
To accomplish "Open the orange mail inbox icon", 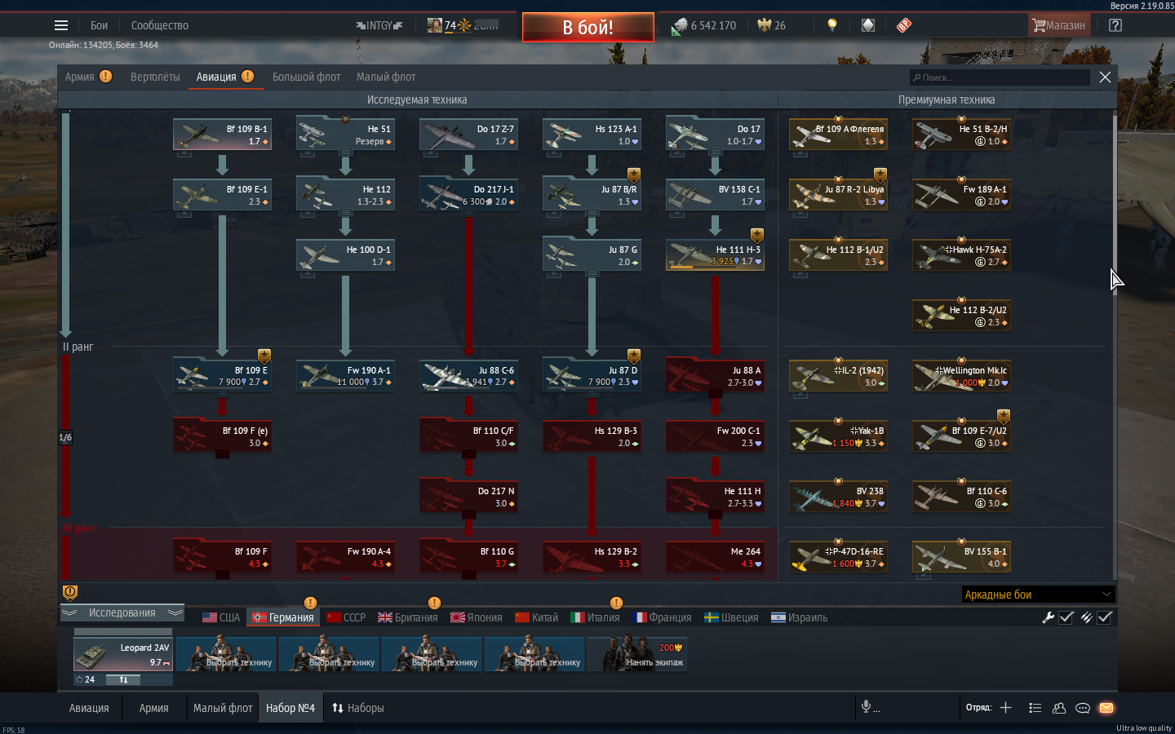I will [x=1106, y=708].
